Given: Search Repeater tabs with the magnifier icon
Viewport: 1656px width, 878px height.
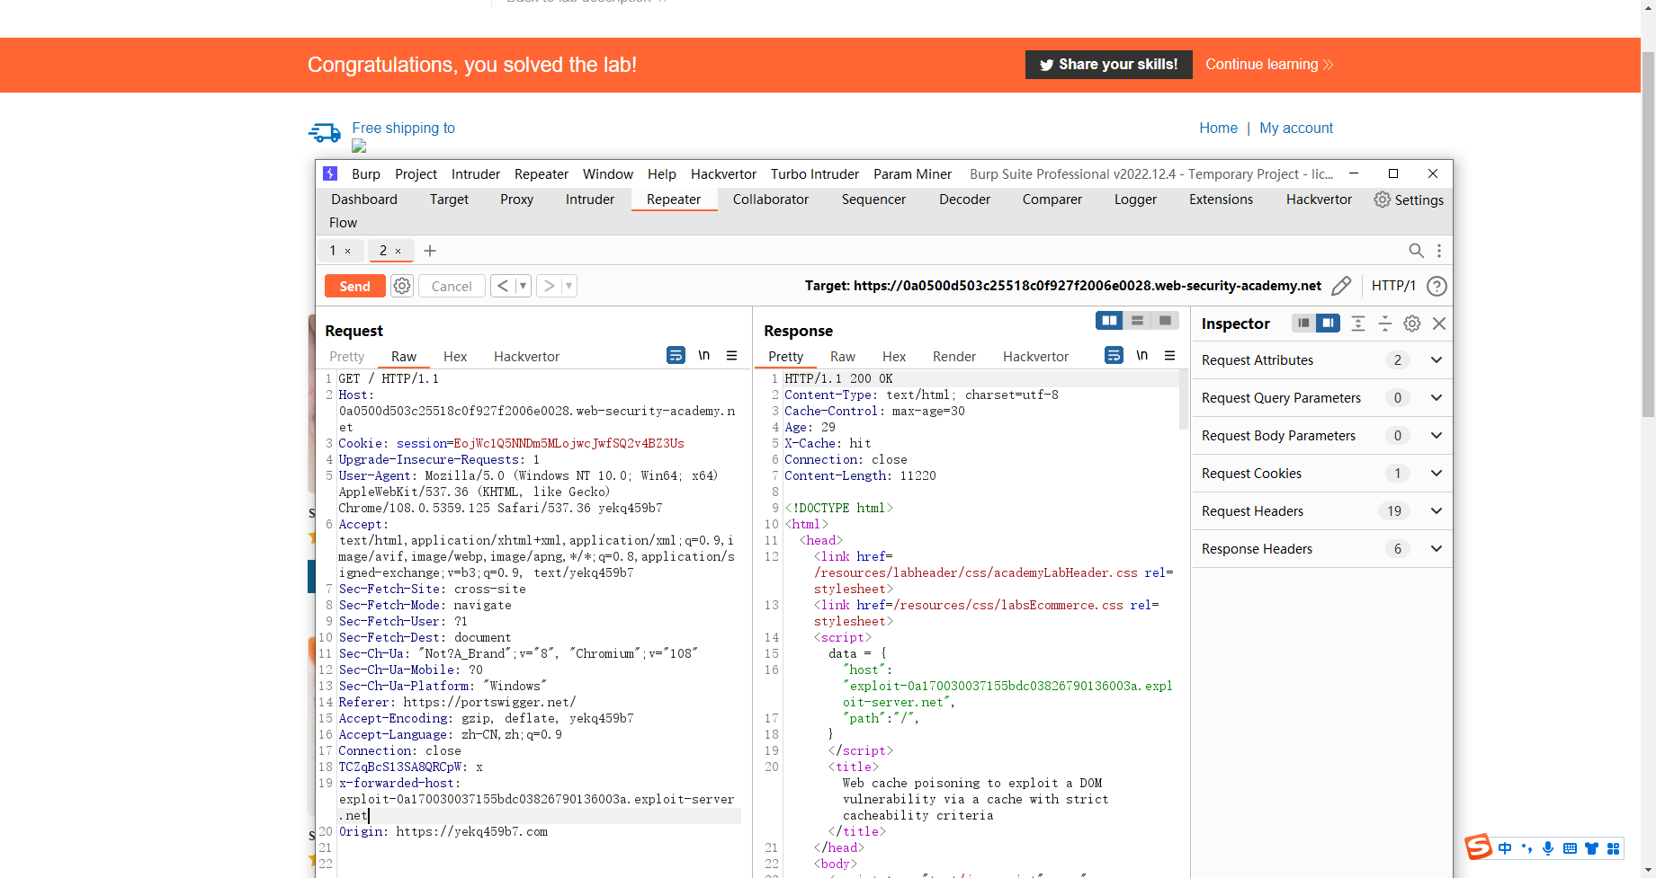Looking at the screenshot, I should coord(1416,251).
